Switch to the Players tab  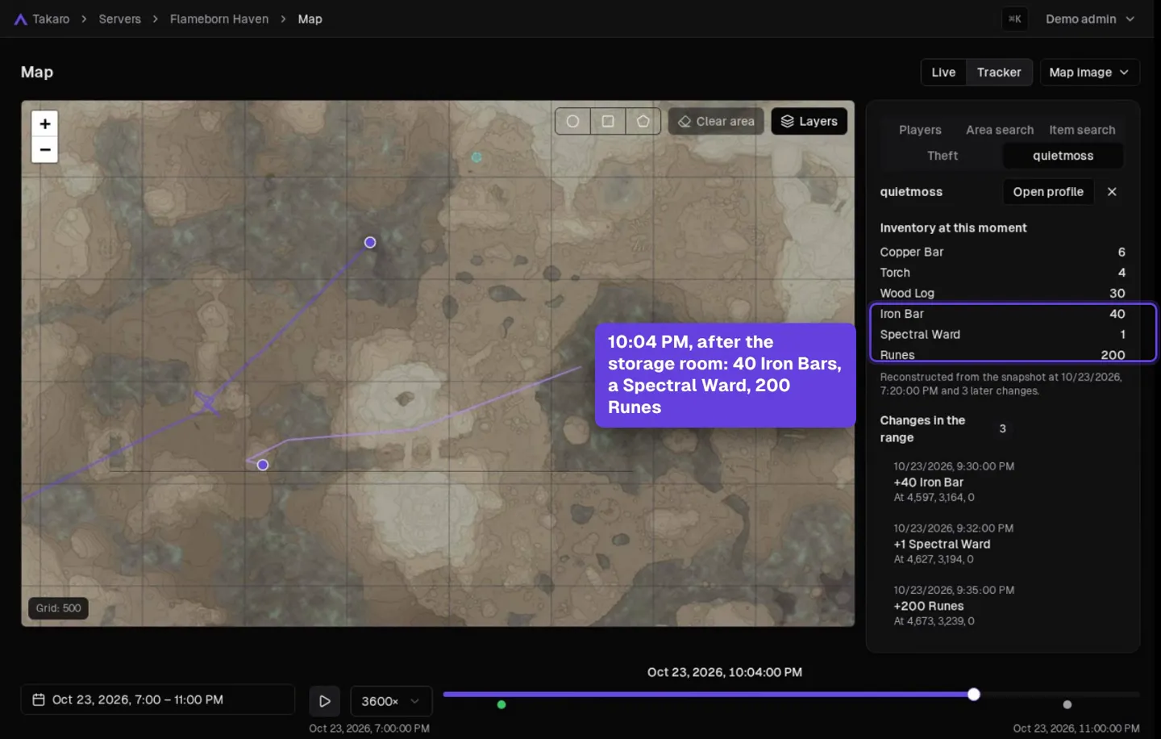click(x=920, y=130)
